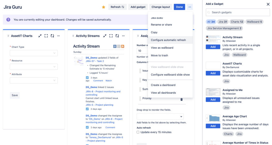
Task: Close the Add a Gadget panel
Action: (268, 4)
